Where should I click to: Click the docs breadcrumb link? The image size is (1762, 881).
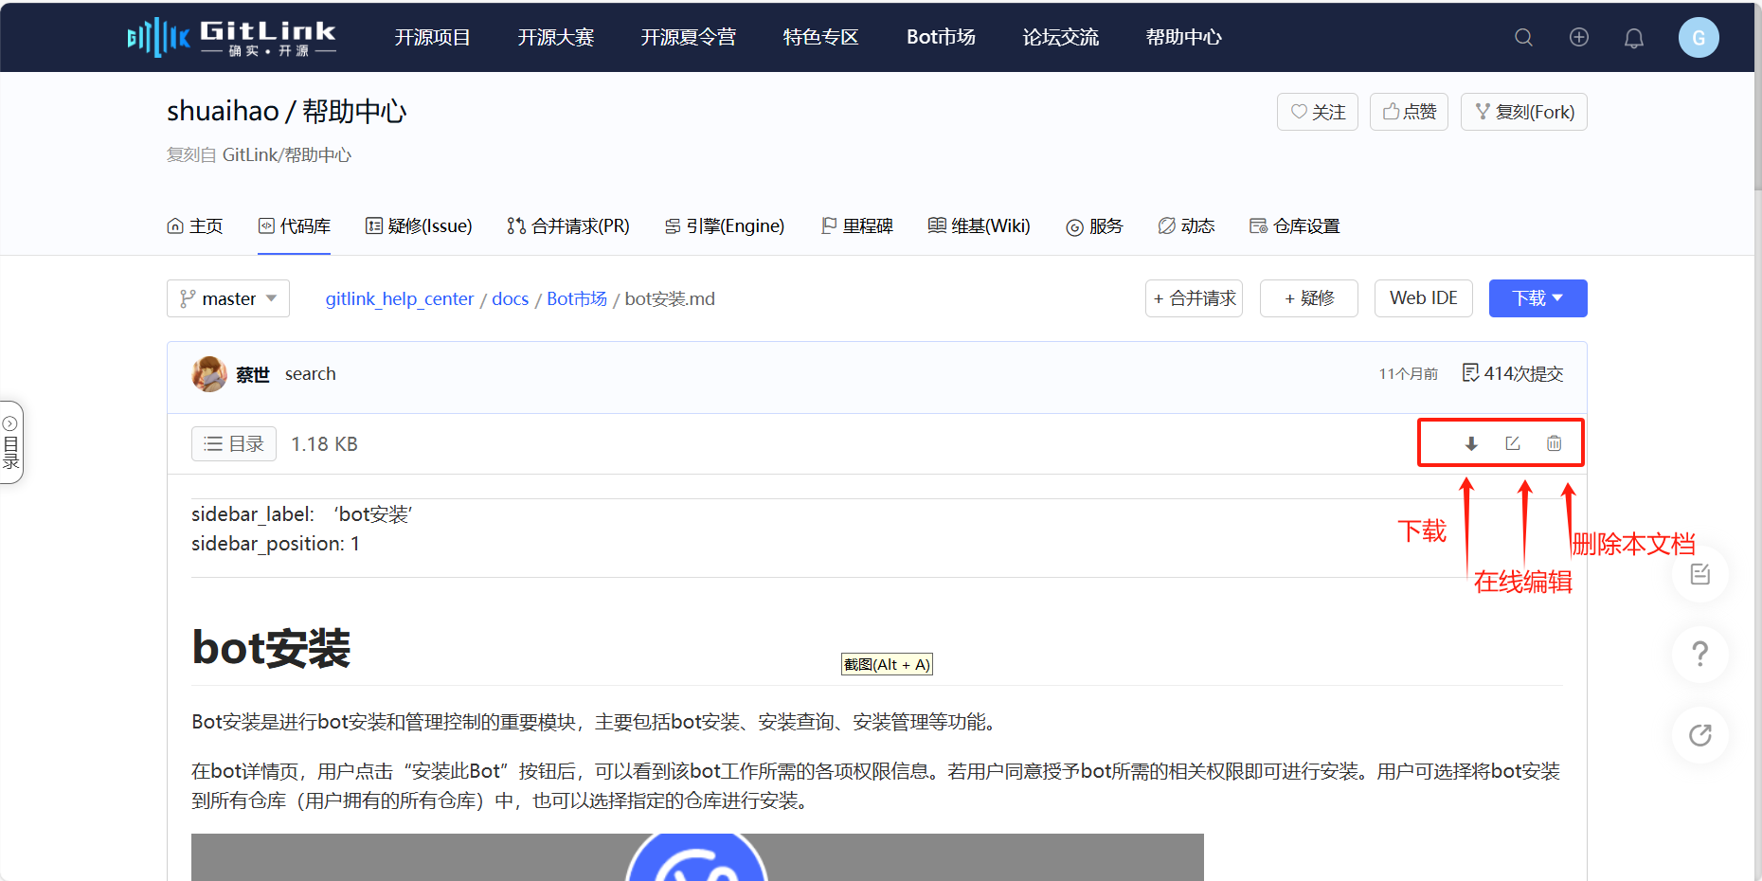[x=511, y=299]
